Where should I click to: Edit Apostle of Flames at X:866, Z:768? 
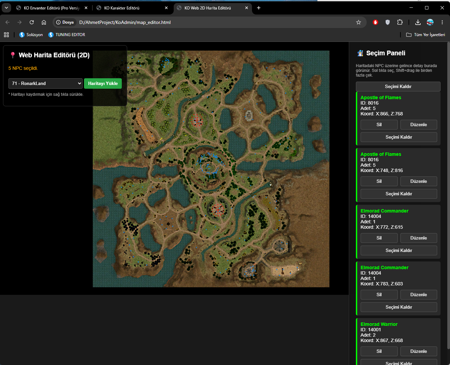coord(419,124)
